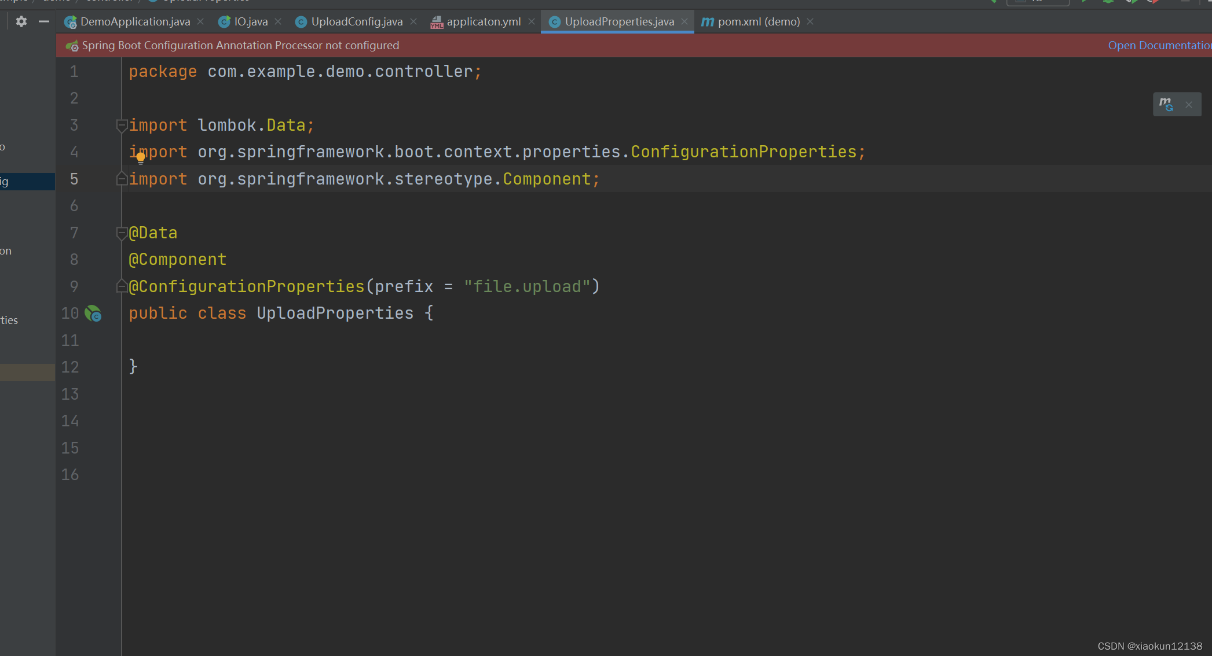Click the "file.upload" prefix string
This screenshot has height=656, width=1212.
[527, 286]
